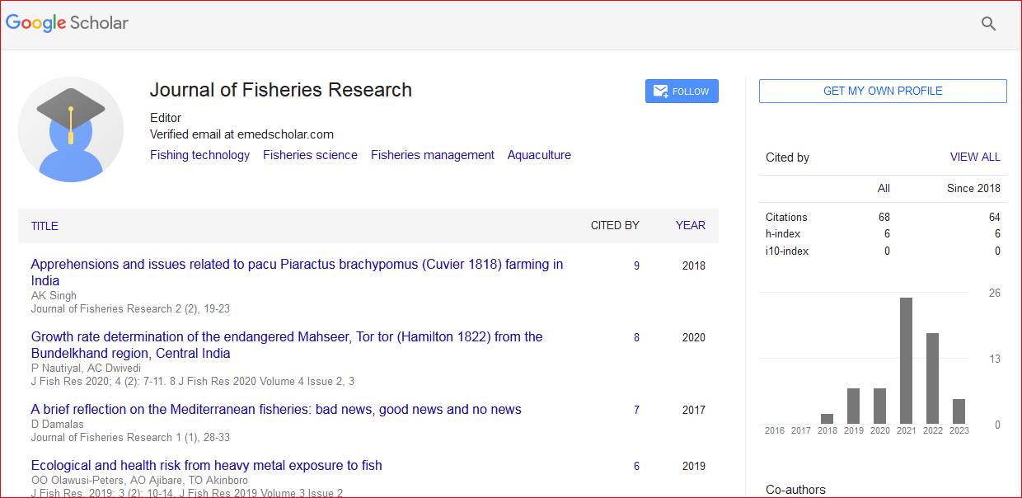Open the Fisheries management topic link

[x=432, y=155]
